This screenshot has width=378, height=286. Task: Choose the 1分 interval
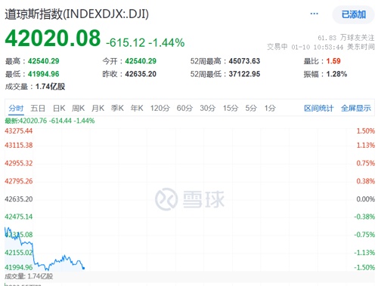pyautogui.click(x=270, y=108)
